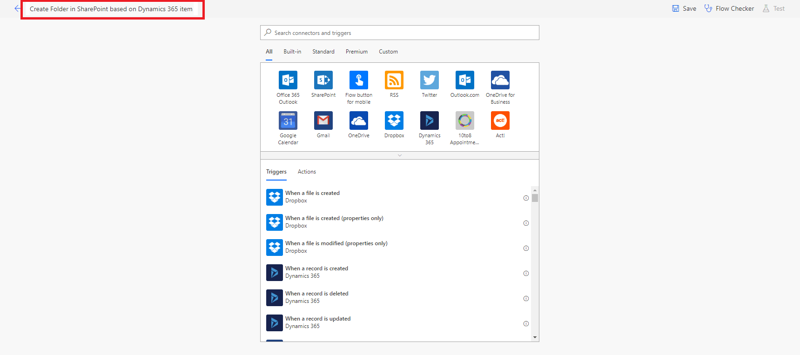
Task: Show info for When a record is updated
Action: pyautogui.click(x=526, y=324)
